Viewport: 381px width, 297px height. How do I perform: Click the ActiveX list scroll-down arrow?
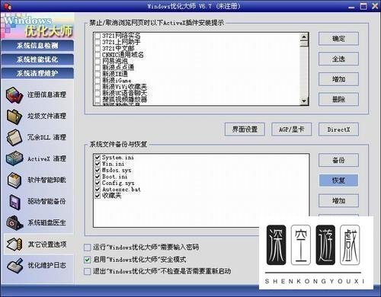(304, 101)
